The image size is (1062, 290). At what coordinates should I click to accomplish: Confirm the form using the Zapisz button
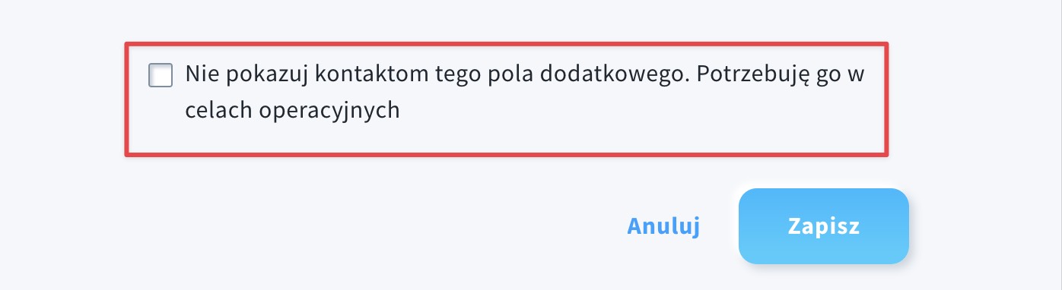824,226
